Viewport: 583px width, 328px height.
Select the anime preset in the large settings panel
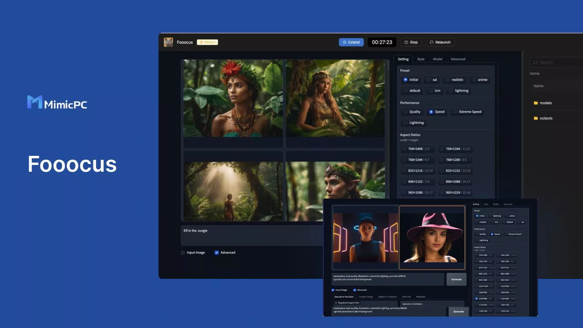(479, 80)
